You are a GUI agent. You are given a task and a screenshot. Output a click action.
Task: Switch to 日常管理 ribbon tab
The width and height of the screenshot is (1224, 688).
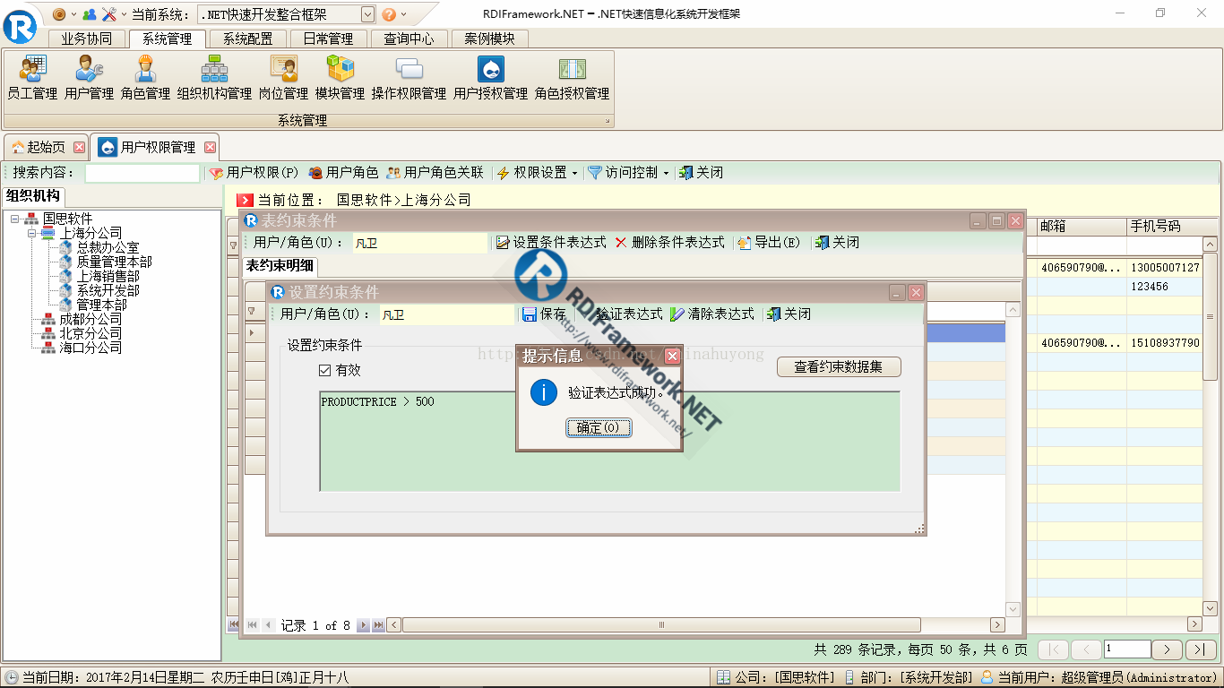pos(328,39)
